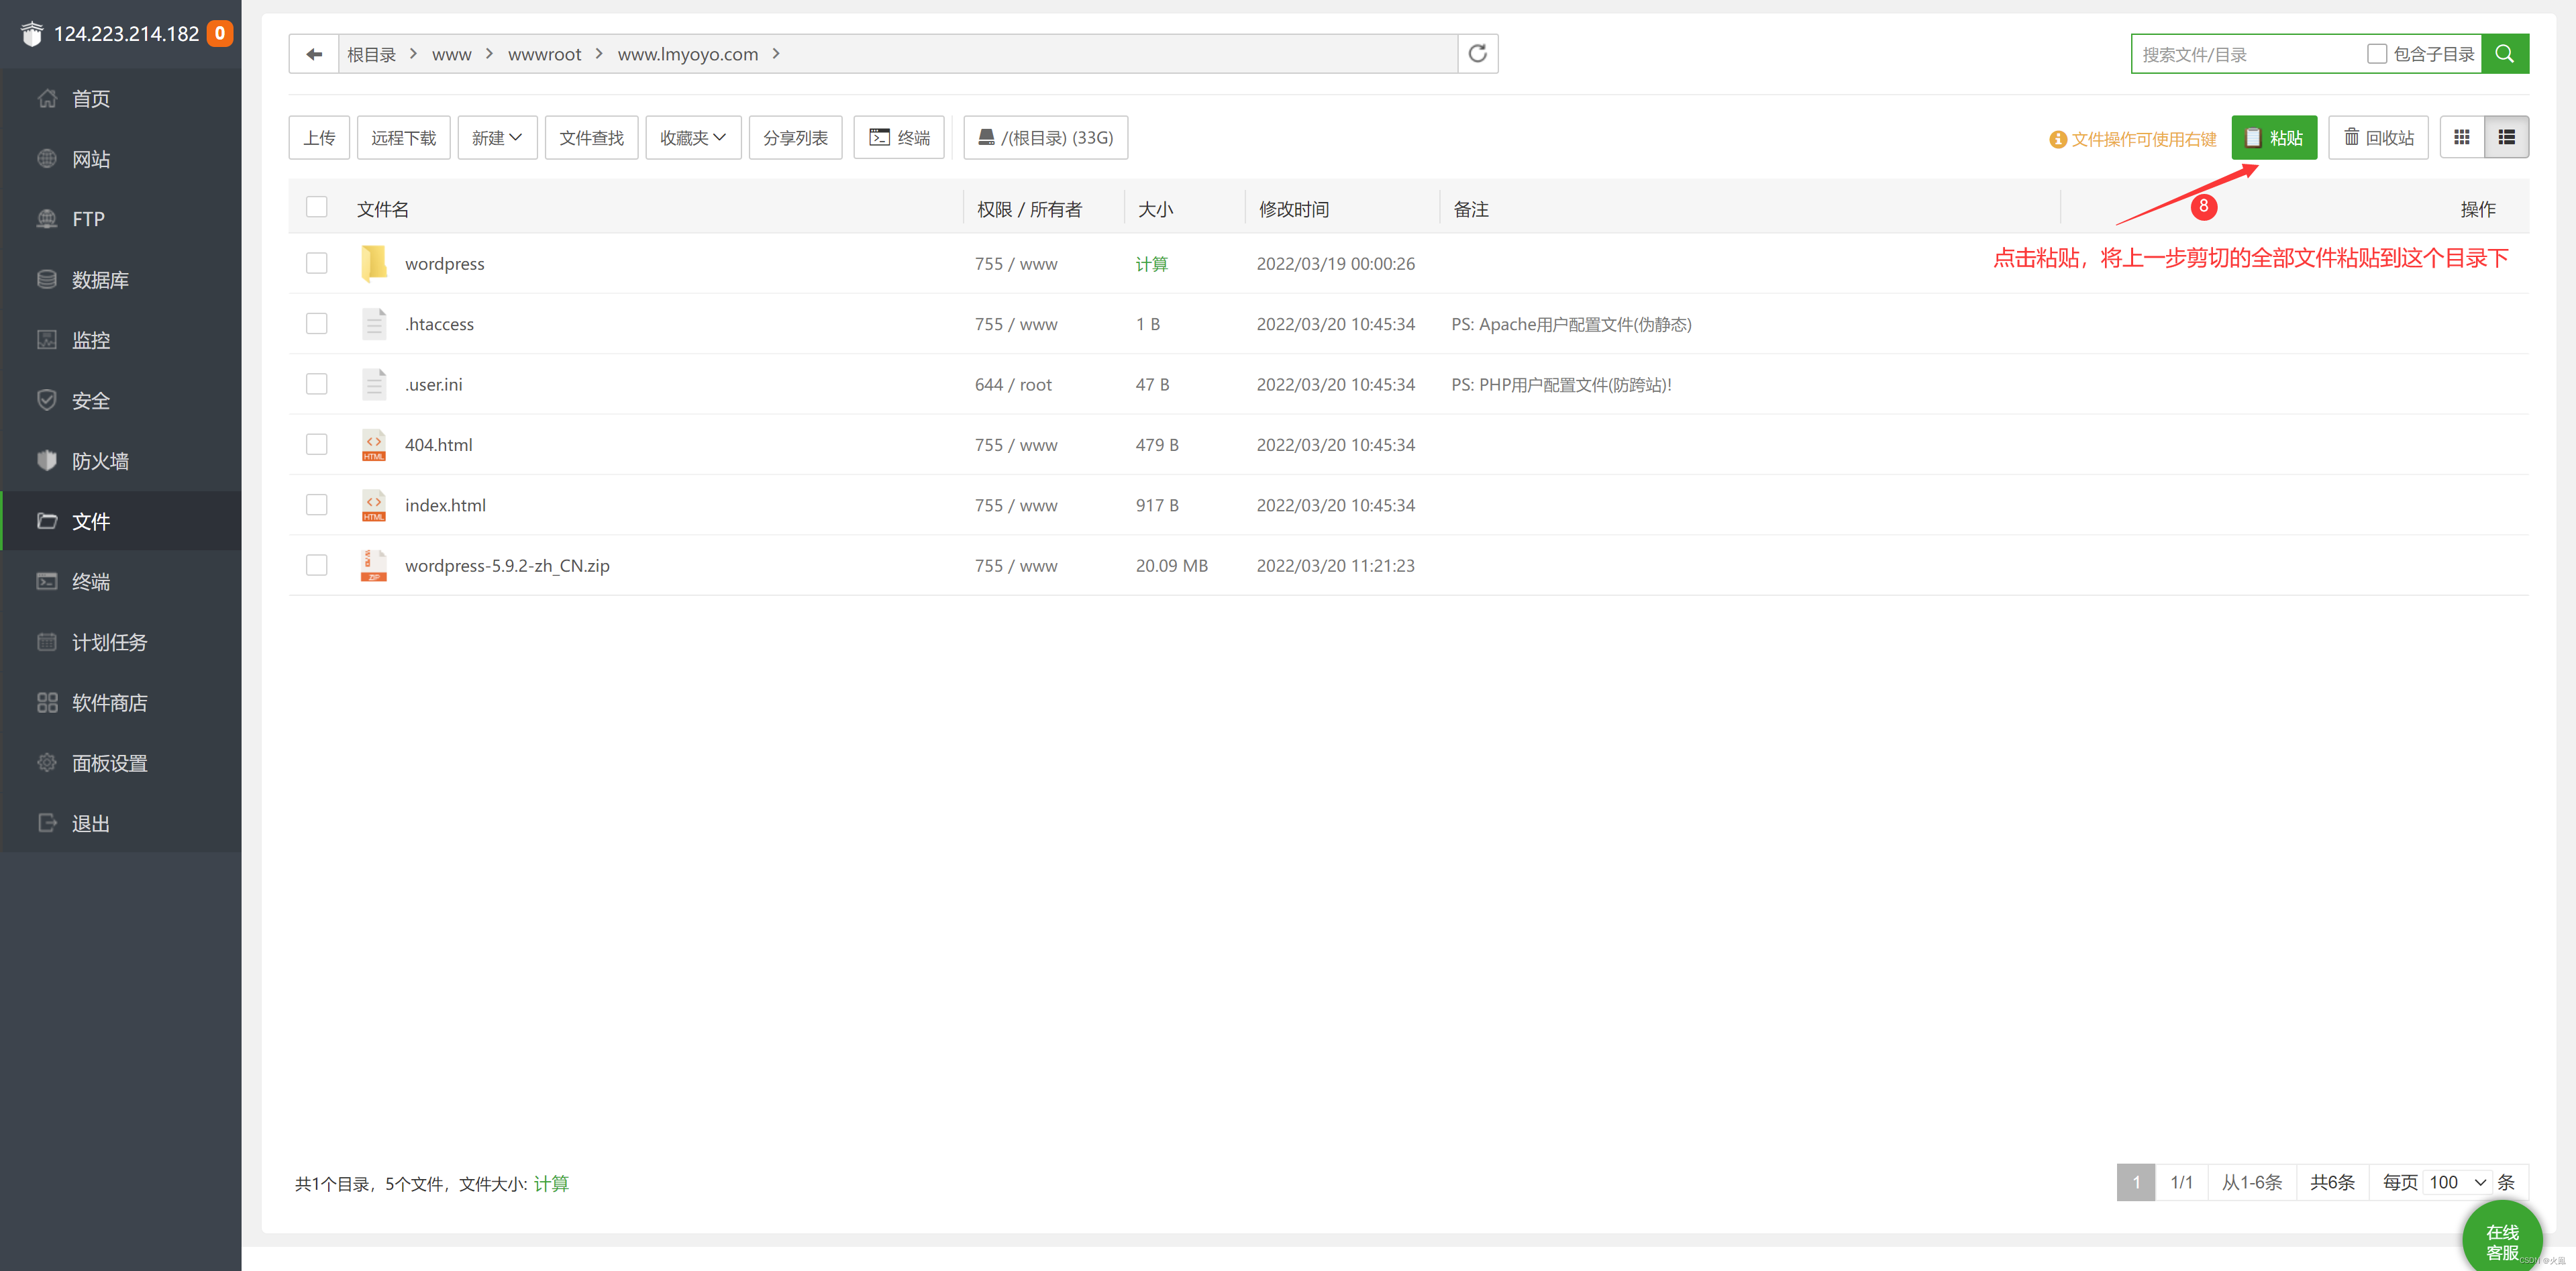
Task: Navigate to 根目录 in the path bar
Action: click(371, 54)
